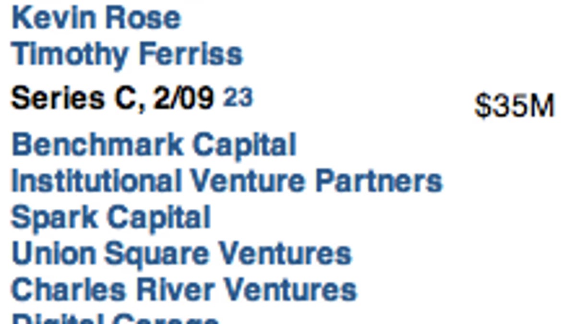Visit Institutional Venture Partners profile
Screen dimensions: 576x324
pyautogui.click(x=226, y=181)
